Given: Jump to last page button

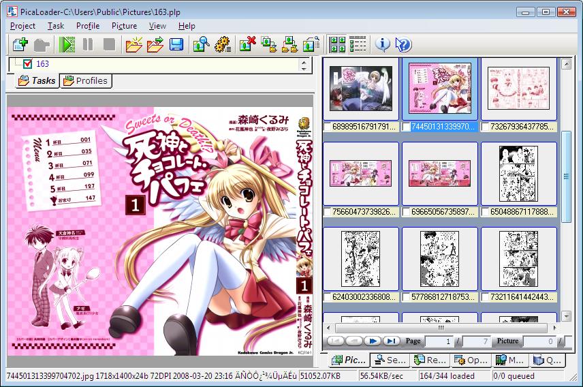Looking at the screenshot, I should pyautogui.click(x=391, y=341).
